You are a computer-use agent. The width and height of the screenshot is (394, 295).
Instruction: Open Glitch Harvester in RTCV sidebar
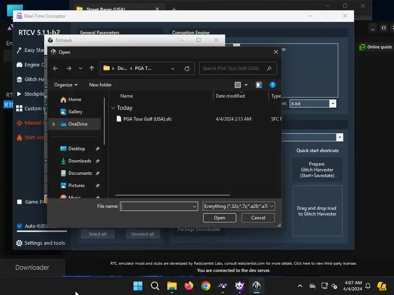30,79
